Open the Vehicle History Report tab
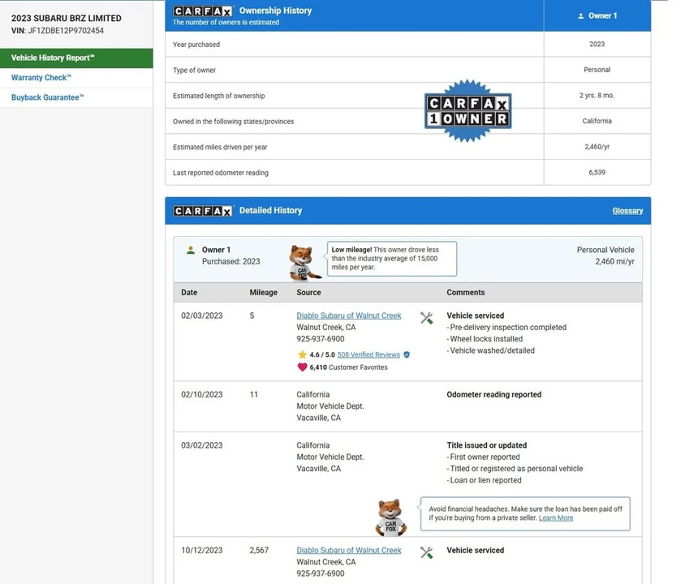Screen dimensions: 685x584 coord(76,58)
